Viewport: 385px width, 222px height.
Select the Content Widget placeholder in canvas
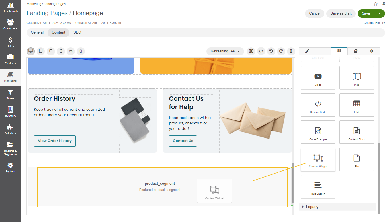point(214,191)
